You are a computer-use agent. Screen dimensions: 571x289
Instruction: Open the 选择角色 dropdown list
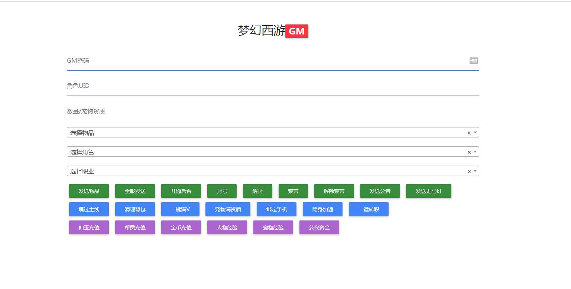[x=267, y=152]
